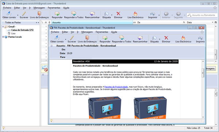Select Caixa de Entrada (25) folder

22,30
